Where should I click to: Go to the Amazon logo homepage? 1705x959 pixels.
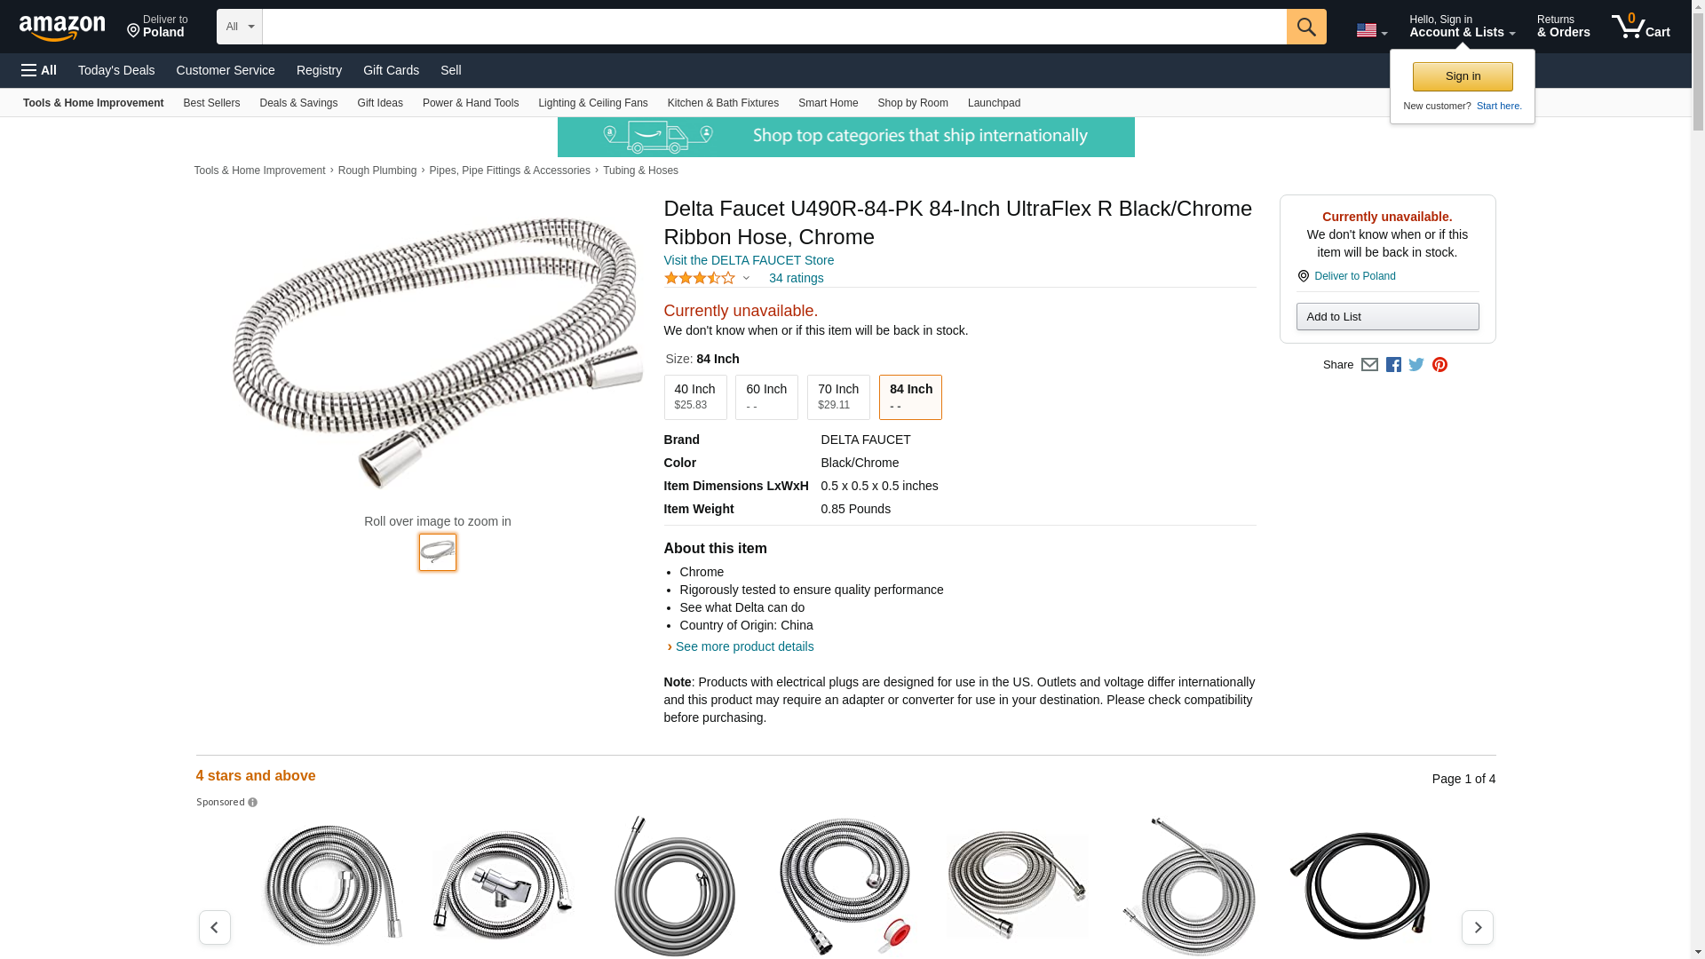[62, 28]
